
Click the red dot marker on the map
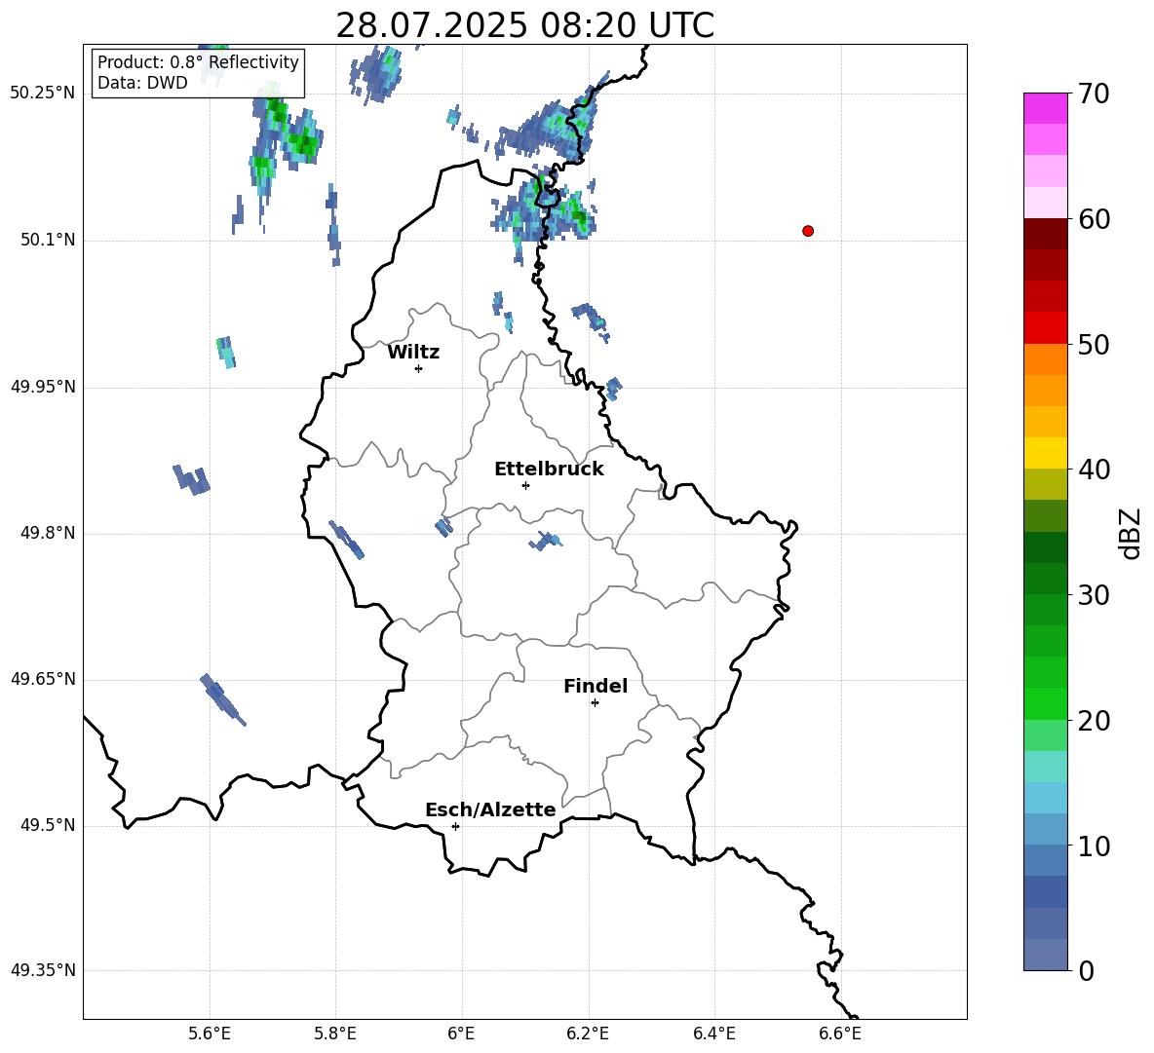click(x=808, y=231)
